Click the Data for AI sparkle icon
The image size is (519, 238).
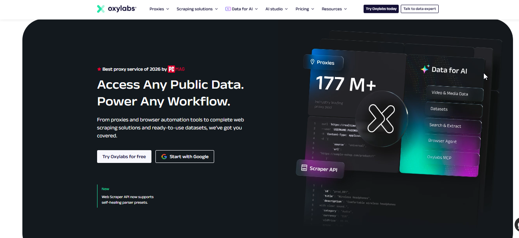pos(425,69)
